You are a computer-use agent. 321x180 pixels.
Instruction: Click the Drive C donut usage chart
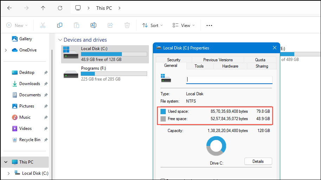click(x=216, y=146)
